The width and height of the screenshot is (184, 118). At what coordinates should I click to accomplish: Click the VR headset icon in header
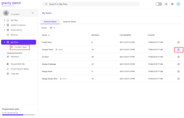click(x=166, y=4)
